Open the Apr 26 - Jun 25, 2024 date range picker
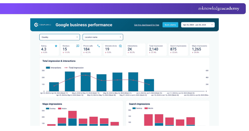Image resolution: width=249 pixels, height=131 pixels. (x=198, y=25)
